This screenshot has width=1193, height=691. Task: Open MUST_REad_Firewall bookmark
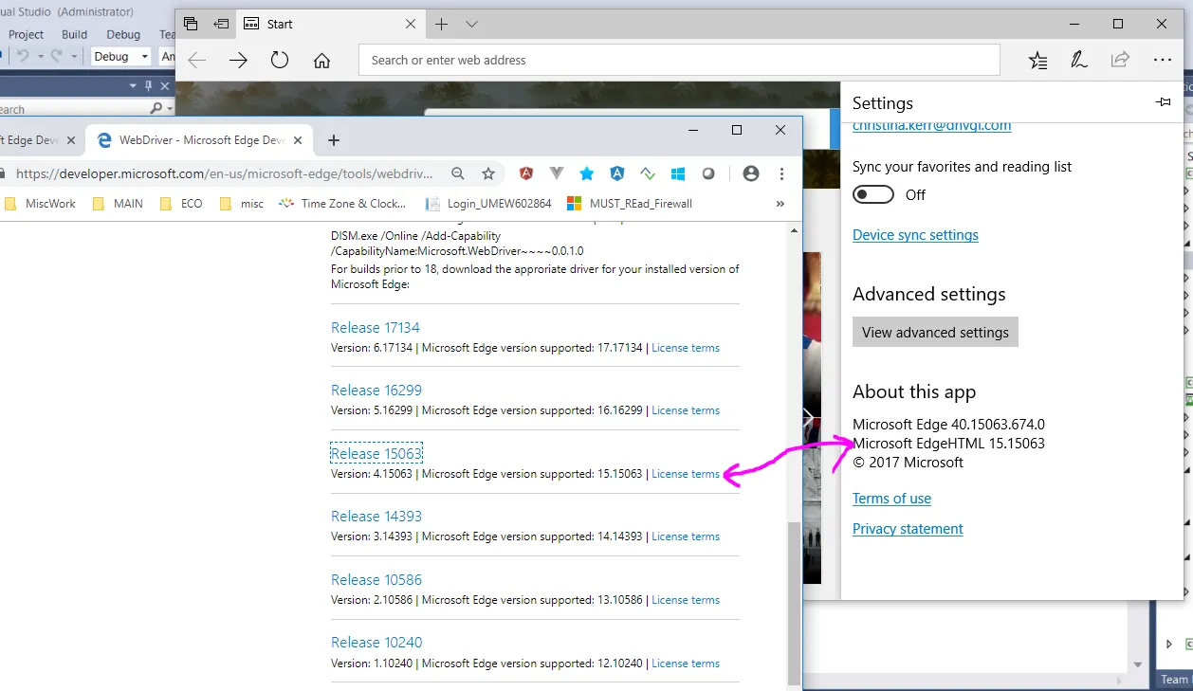pyautogui.click(x=630, y=203)
